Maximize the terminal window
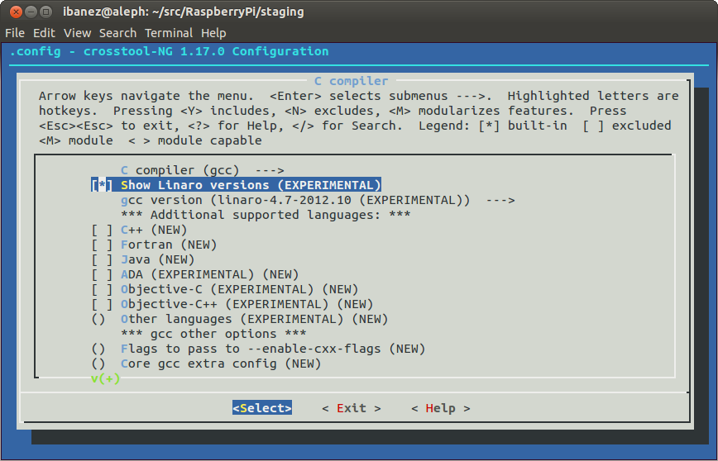The image size is (718, 461). [x=45, y=12]
